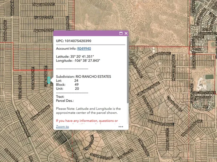
Task: Close the parcel info popup
Action: point(126,33)
